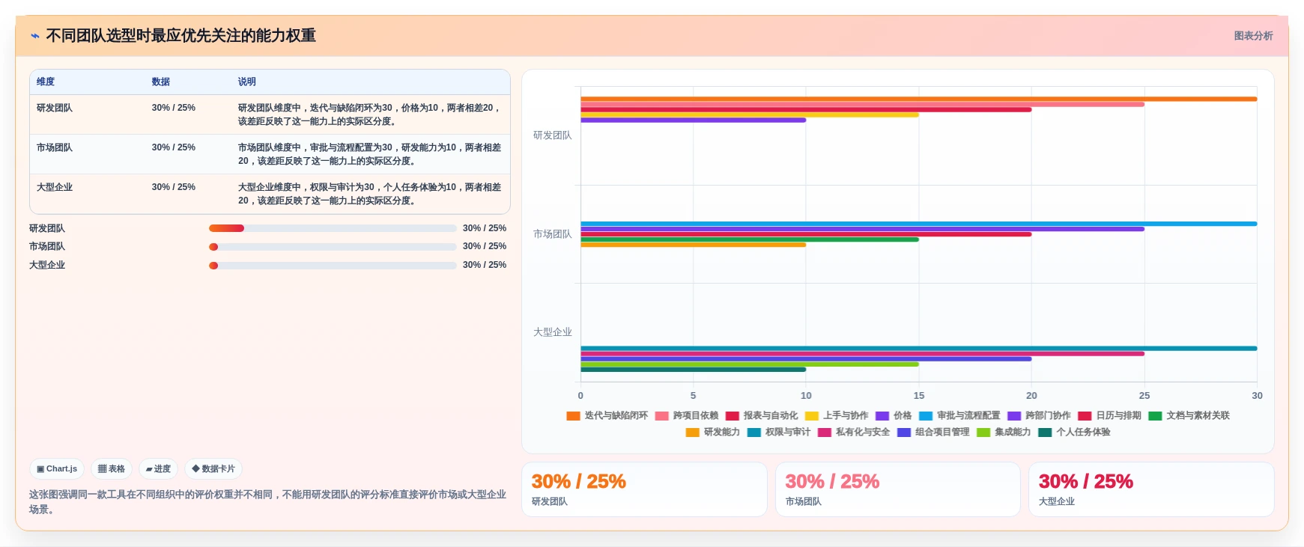Click the 组合项目管理 indigo legend swatch
The width and height of the screenshot is (1304, 547).
point(904,433)
